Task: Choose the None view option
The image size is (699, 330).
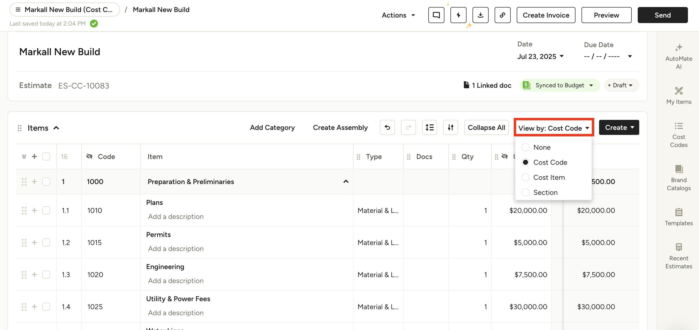Action: 525,147
